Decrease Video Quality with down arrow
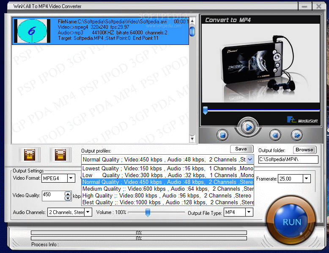 point(68,198)
